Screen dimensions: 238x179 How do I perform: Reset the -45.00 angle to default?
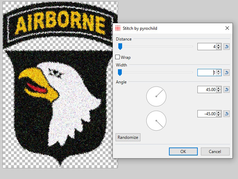(x=227, y=114)
